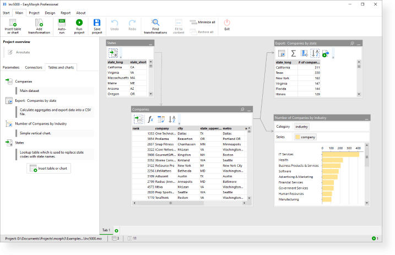Switch to the Connectors tab
The image size is (395, 255).
pyautogui.click(x=34, y=67)
